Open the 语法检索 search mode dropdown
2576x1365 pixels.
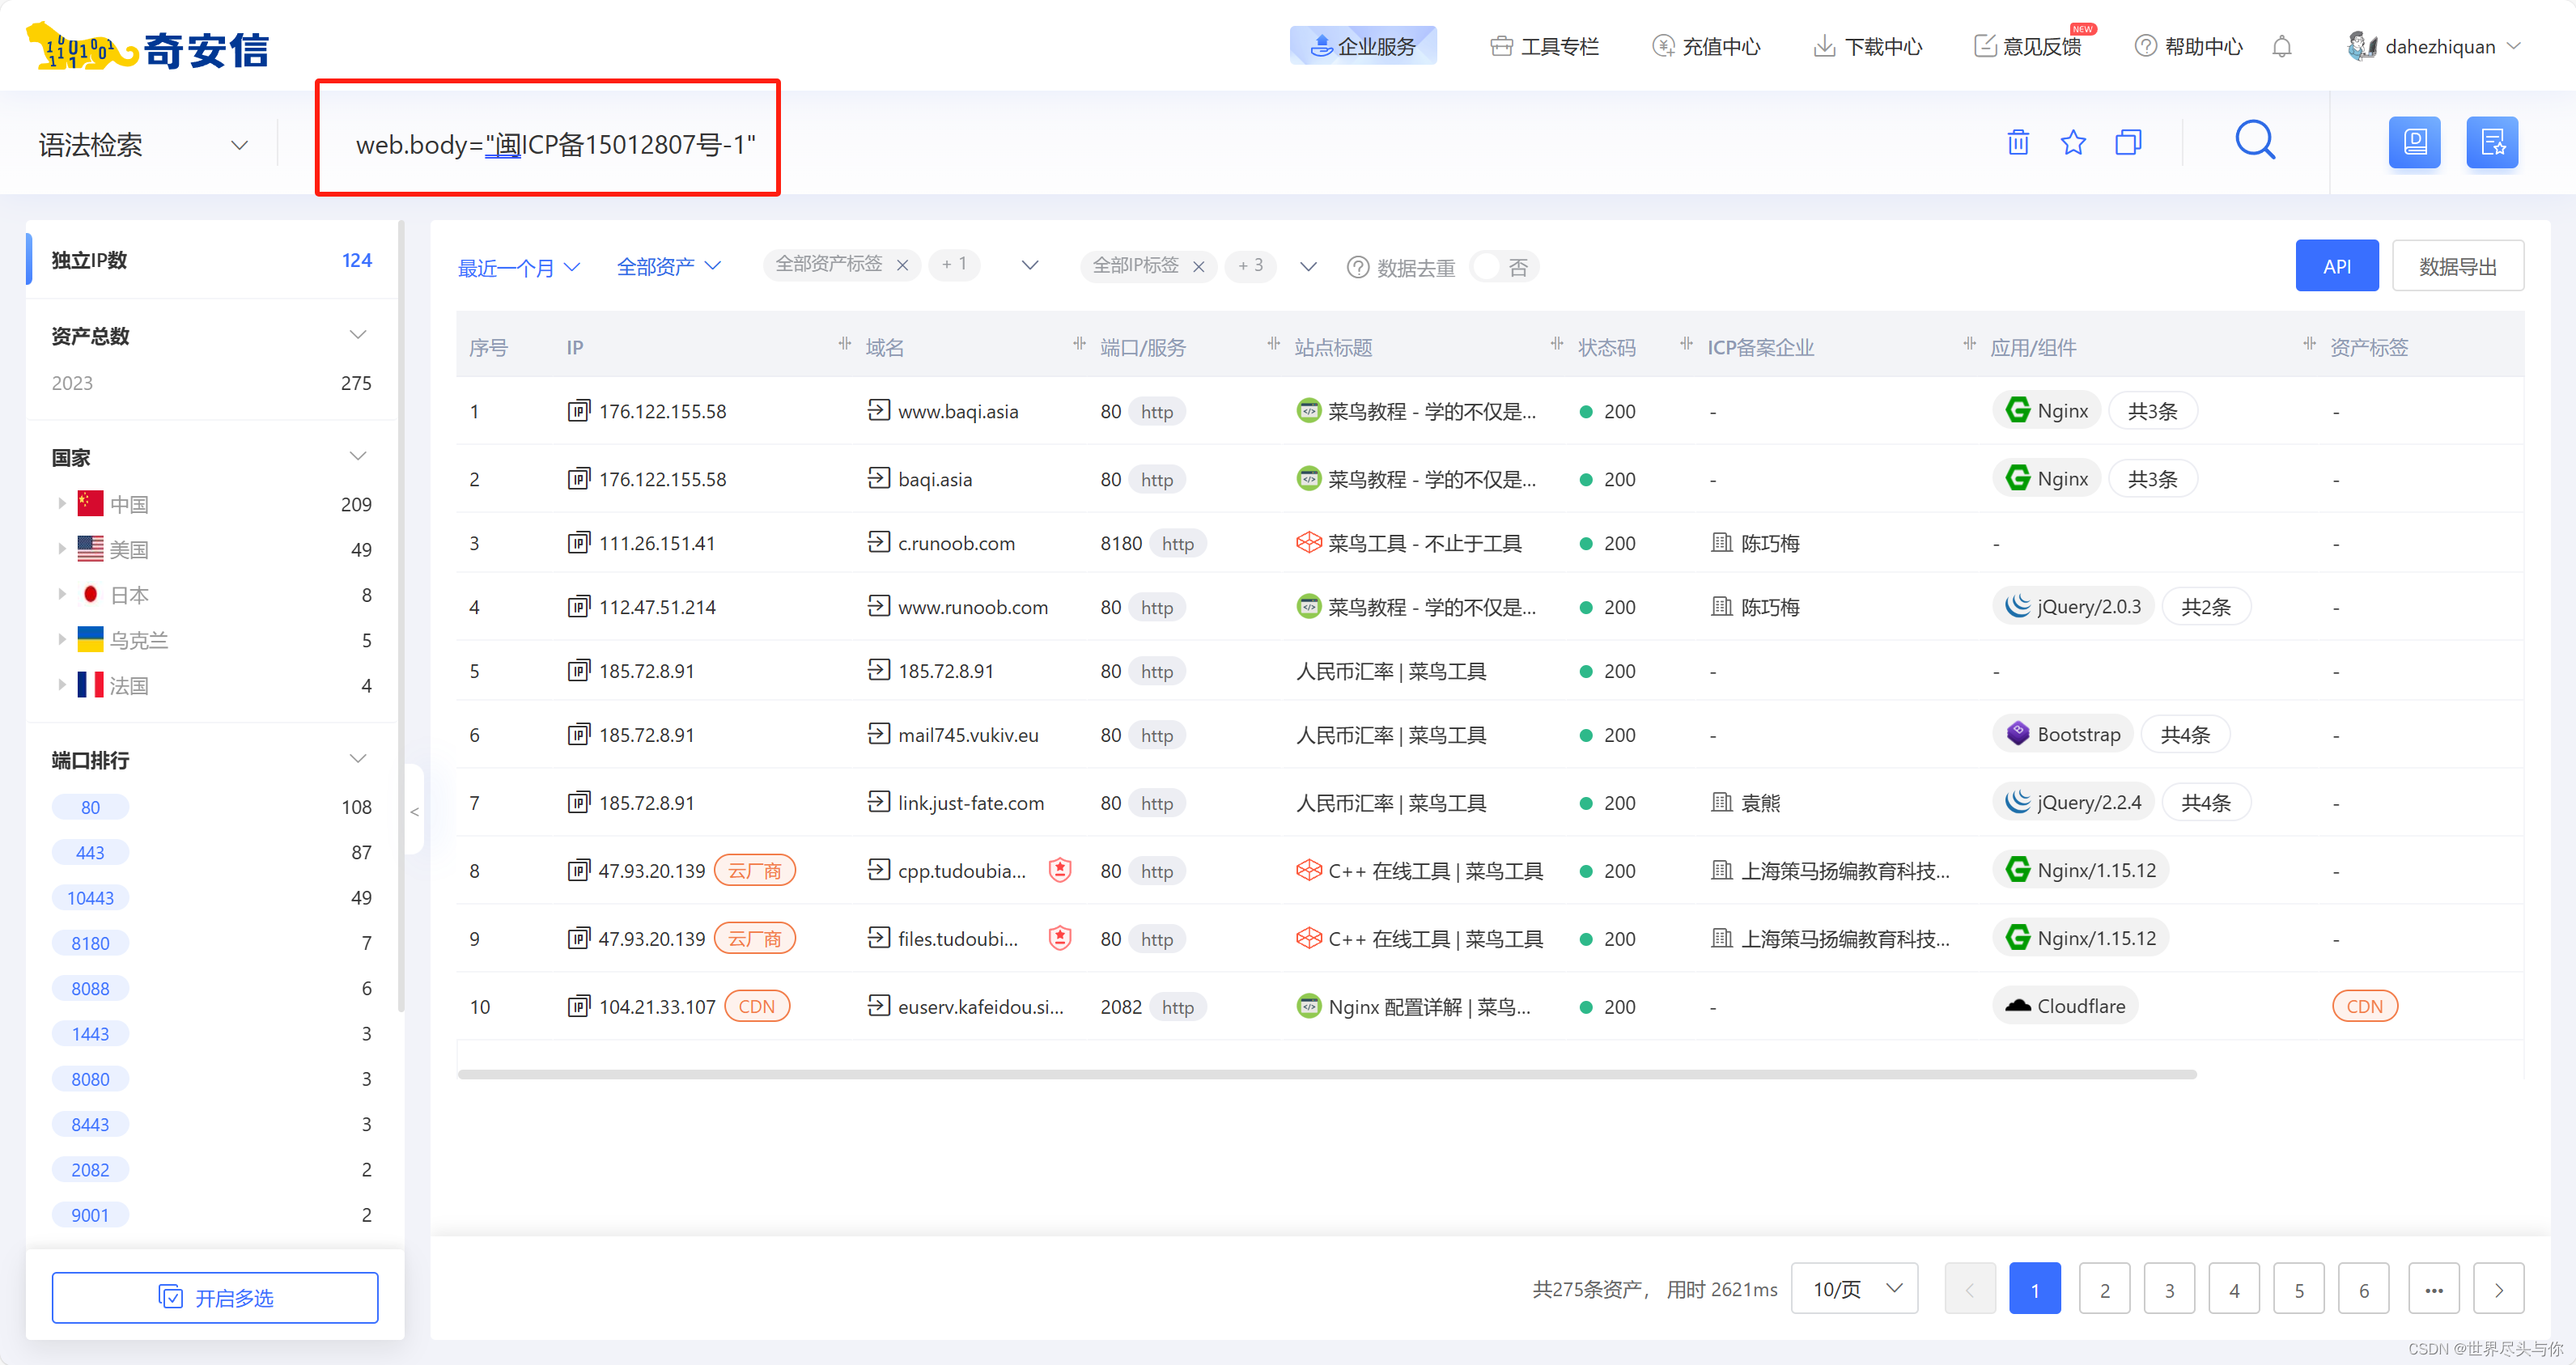(x=144, y=145)
